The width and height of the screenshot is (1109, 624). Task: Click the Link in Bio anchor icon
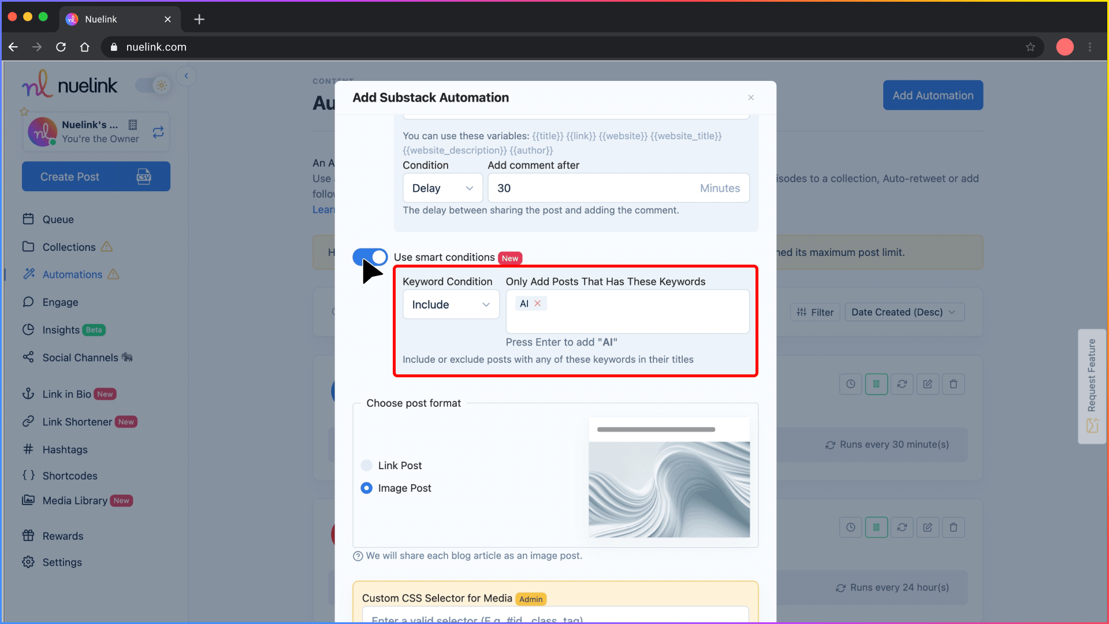pos(28,394)
